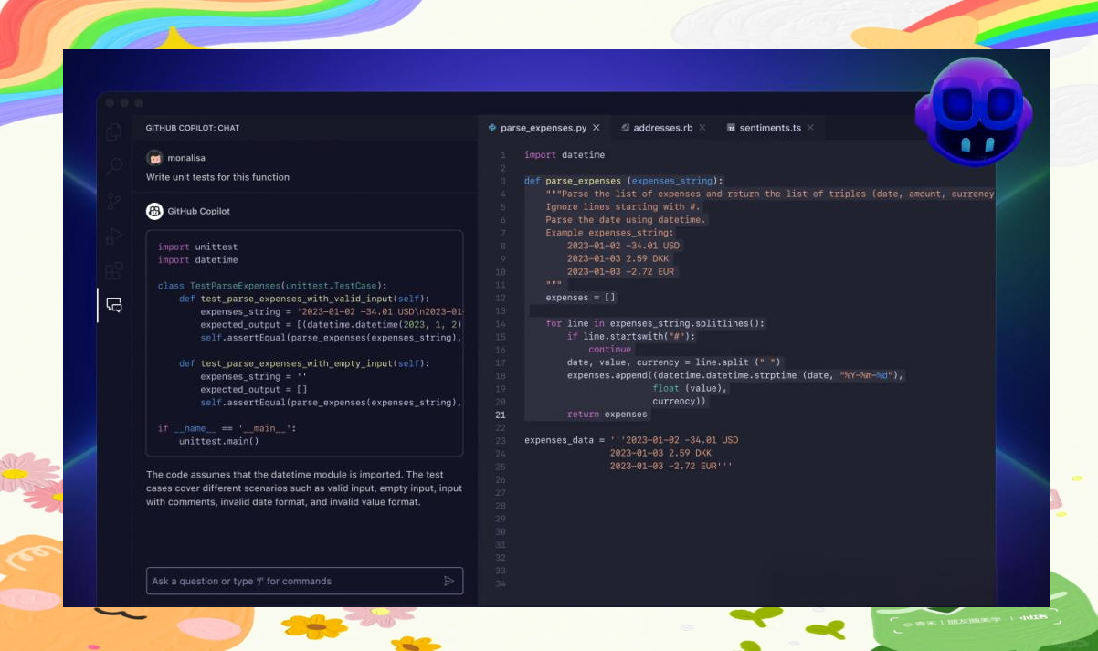Click the monalisa user avatar

154,158
